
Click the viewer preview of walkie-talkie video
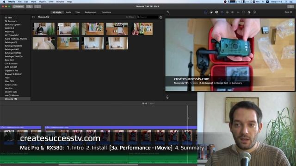pos(230,55)
